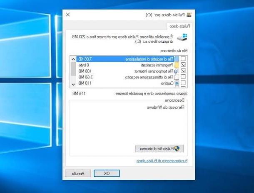
Task: Click the Cestino recycle bin icon
Action: pyautogui.click(x=177, y=83)
